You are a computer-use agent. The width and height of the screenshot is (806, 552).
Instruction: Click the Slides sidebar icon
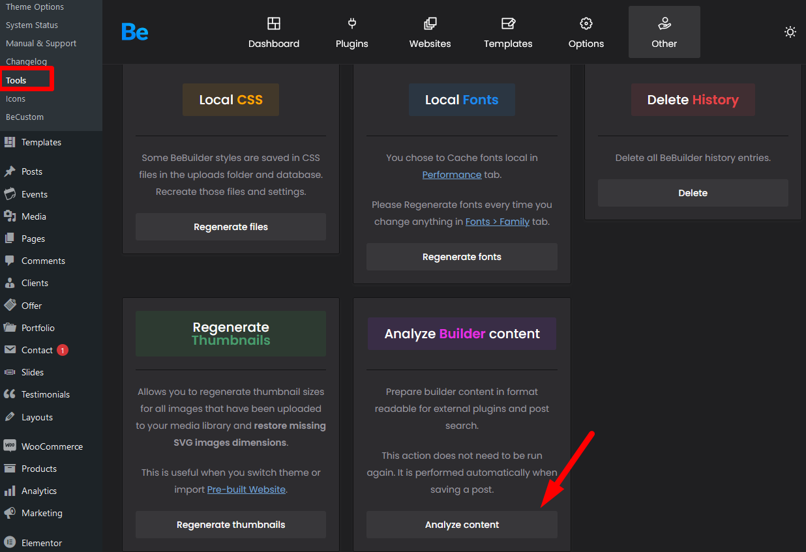click(x=10, y=372)
